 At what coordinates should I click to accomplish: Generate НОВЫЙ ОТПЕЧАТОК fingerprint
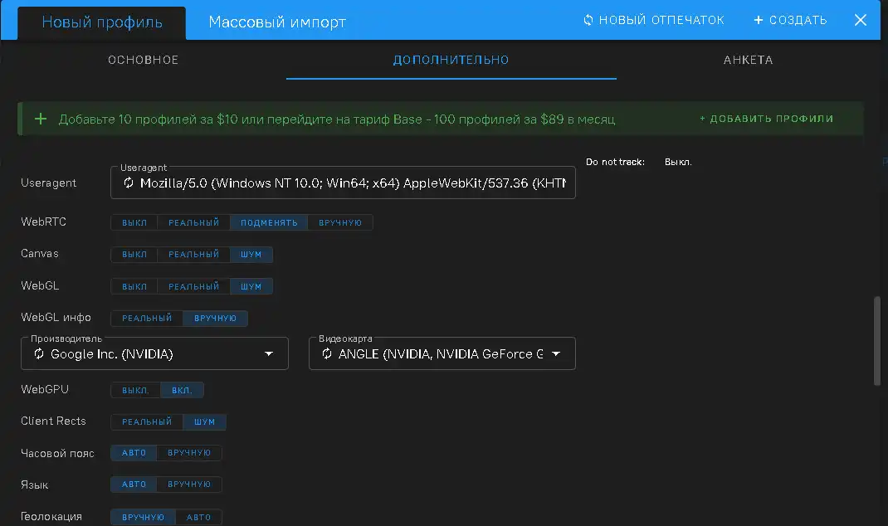coord(653,21)
